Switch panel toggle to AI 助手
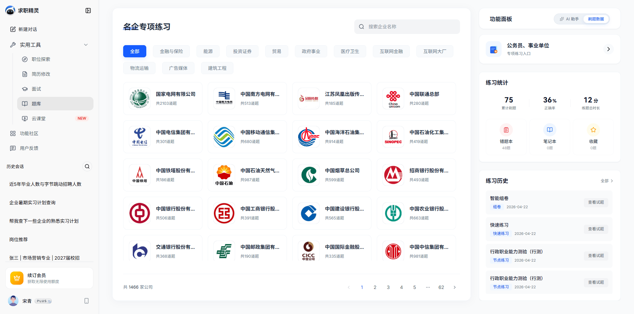 click(569, 19)
